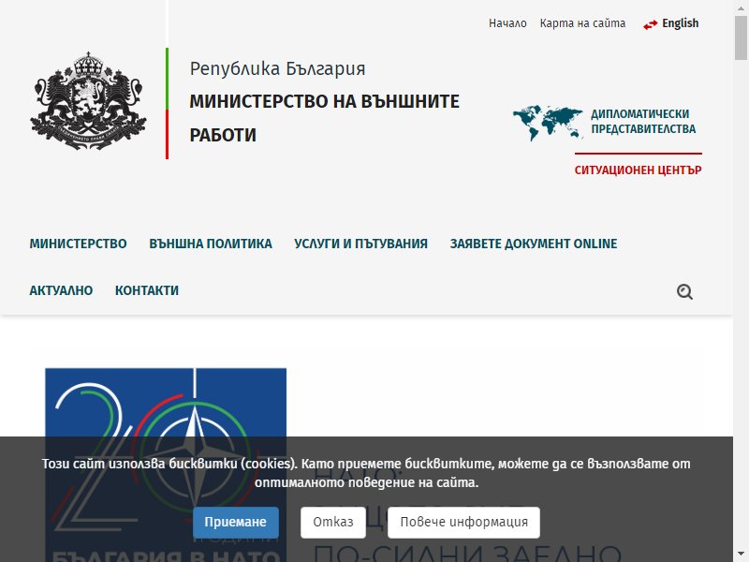Open the Министерство menu
749x562 pixels.
[x=79, y=244]
